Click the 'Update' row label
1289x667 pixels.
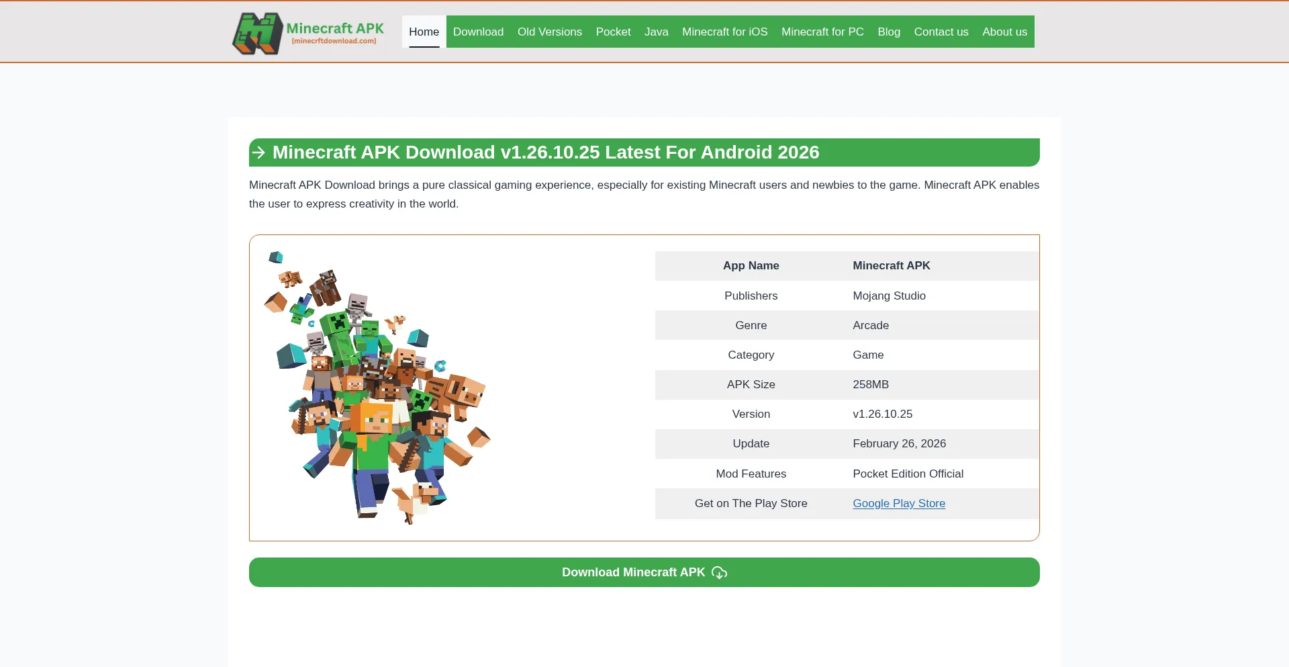[x=751, y=443]
